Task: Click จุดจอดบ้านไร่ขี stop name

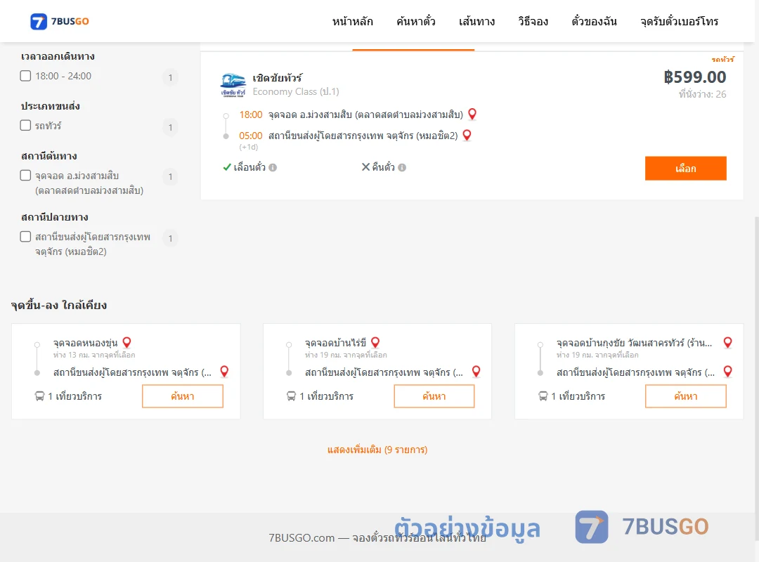Action: (335, 344)
